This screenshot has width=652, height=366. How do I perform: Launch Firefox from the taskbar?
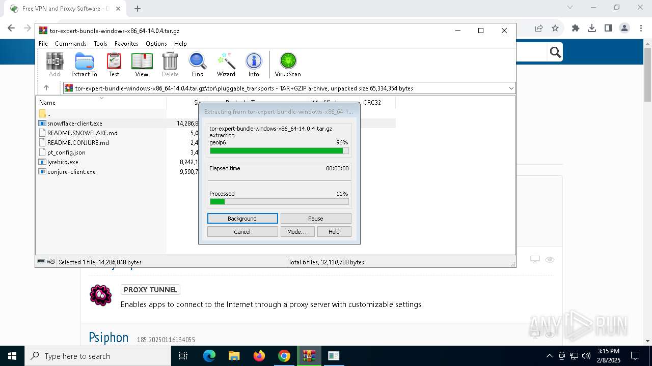[x=259, y=356]
